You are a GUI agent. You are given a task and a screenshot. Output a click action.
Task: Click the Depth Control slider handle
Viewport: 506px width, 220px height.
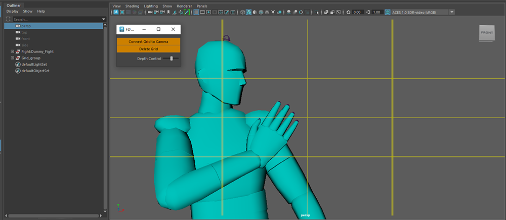pyautogui.click(x=172, y=59)
